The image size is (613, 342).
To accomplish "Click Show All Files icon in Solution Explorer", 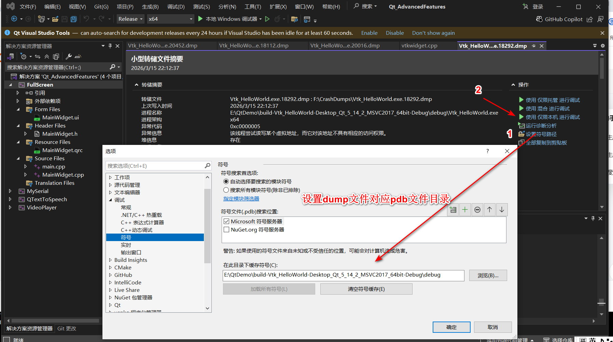I will click(56, 56).
